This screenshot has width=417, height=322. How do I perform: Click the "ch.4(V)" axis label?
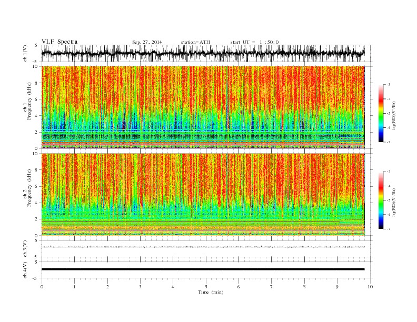click(x=25, y=270)
